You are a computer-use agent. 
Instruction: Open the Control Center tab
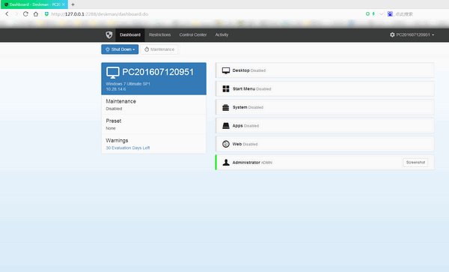193,34
